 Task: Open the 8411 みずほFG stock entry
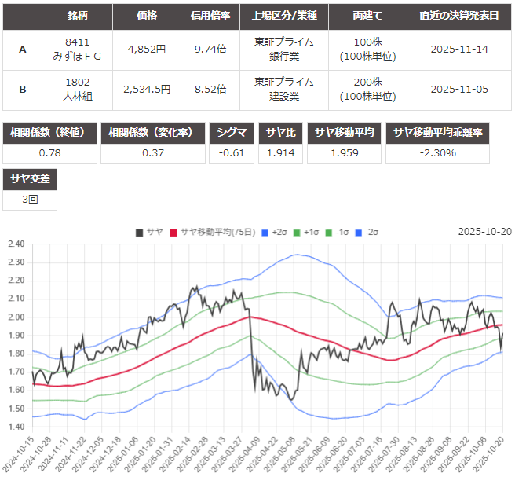77,49
